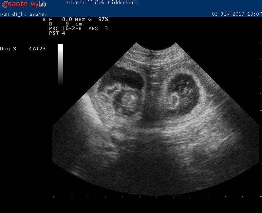
Task: Click the grayscale gradient bar
Action: tap(60, 64)
